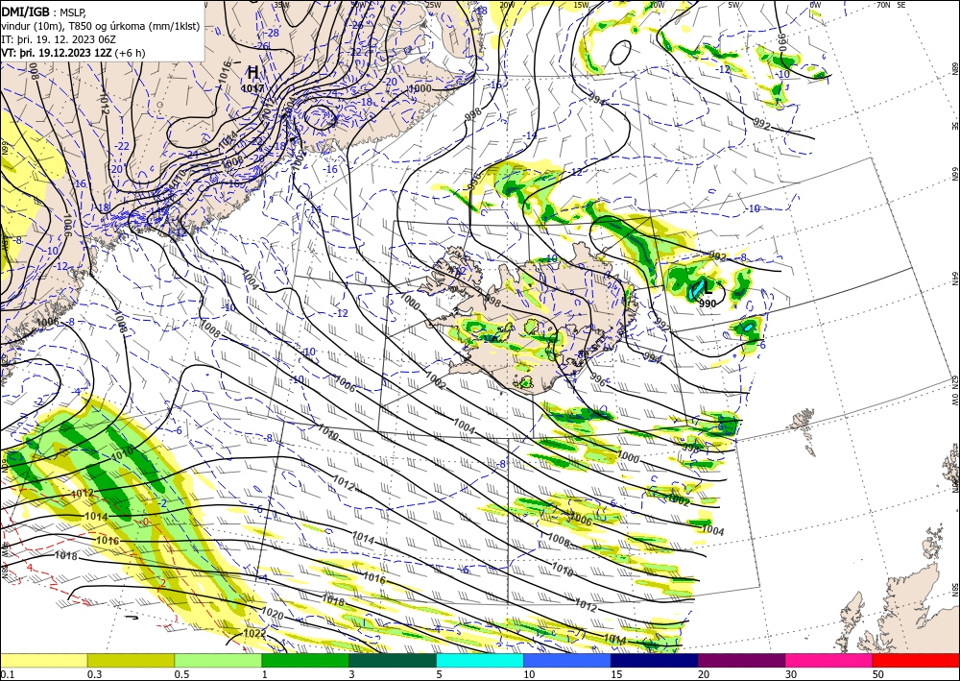Click the '990' value under the L

click(x=708, y=304)
